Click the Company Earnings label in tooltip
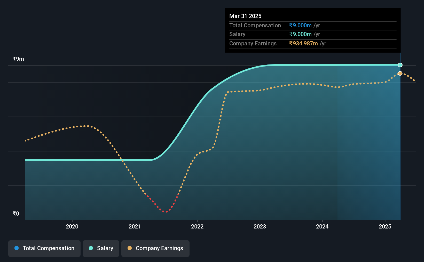This screenshot has height=262, width=424. click(253, 43)
